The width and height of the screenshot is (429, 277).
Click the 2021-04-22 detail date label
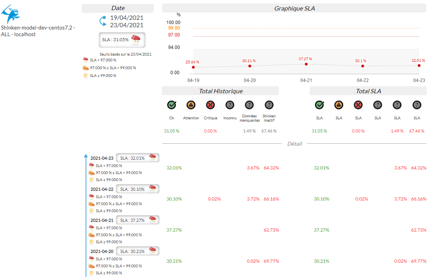[x=102, y=189]
